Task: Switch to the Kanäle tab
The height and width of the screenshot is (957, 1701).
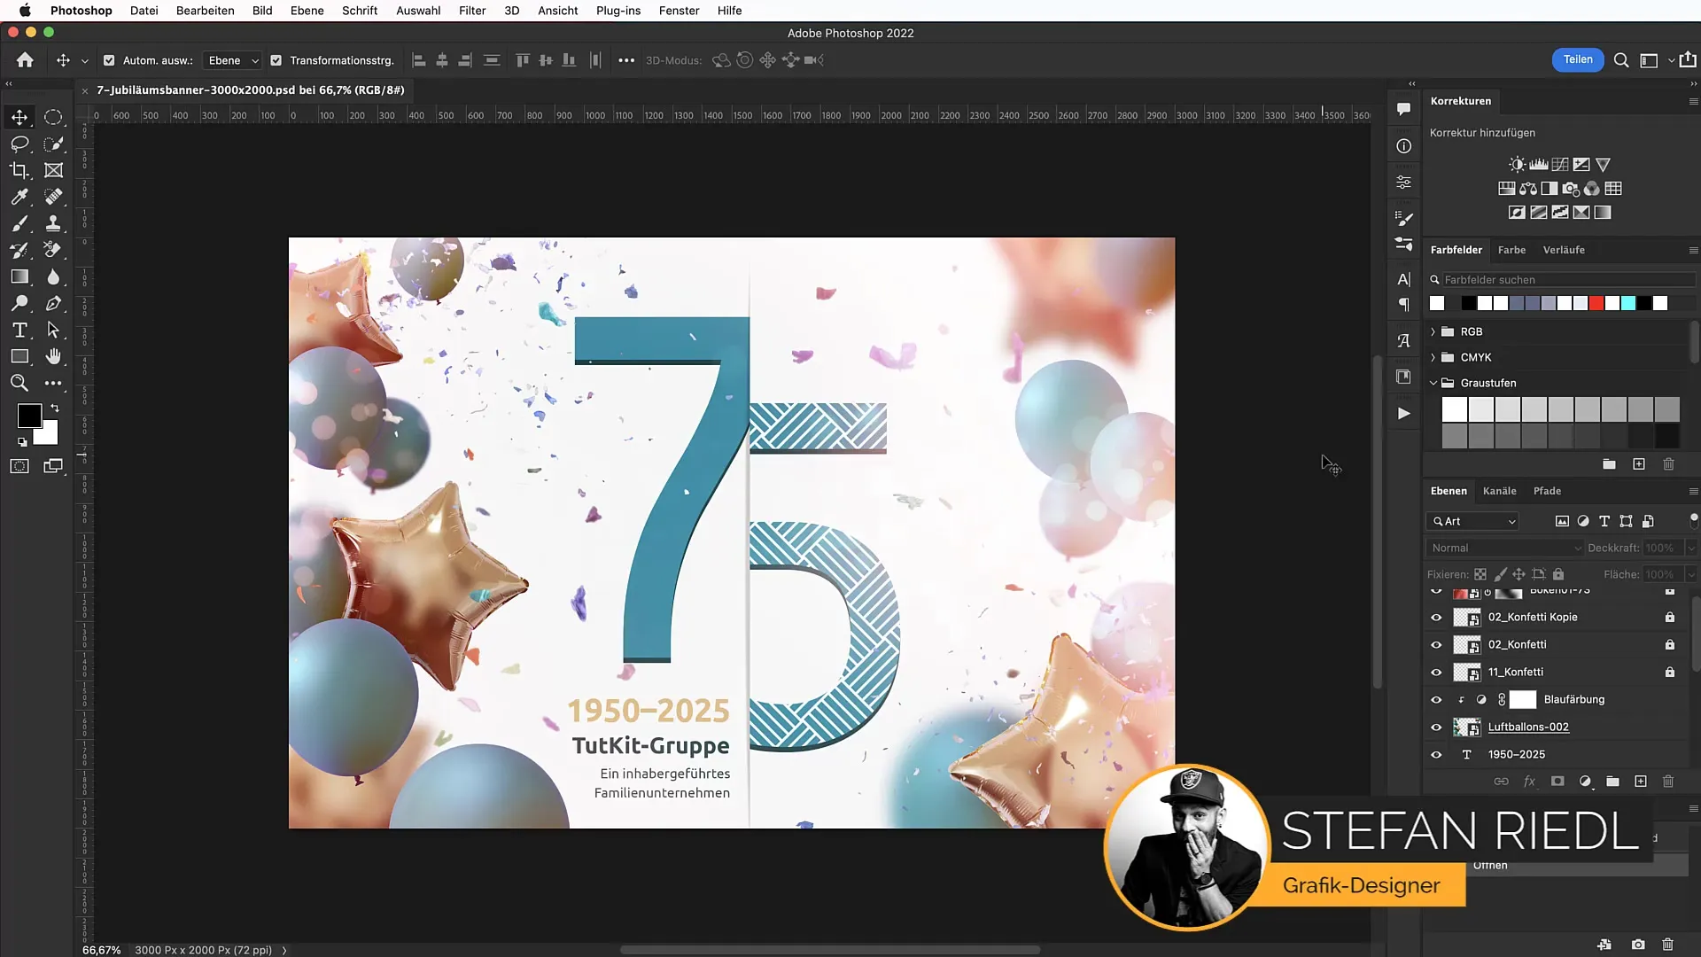Action: [x=1500, y=490]
